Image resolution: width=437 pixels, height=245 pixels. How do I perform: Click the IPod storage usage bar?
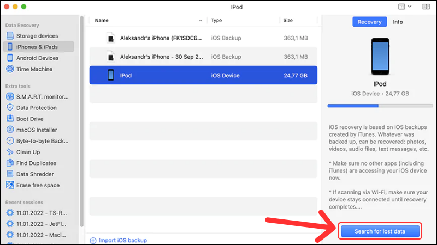point(380,106)
